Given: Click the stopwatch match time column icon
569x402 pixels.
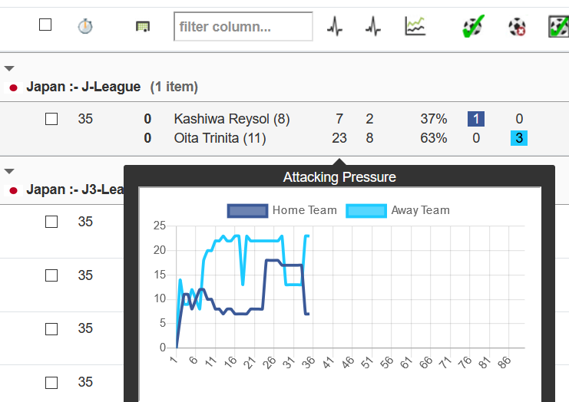Looking at the screenshot, I should point(85,27).
